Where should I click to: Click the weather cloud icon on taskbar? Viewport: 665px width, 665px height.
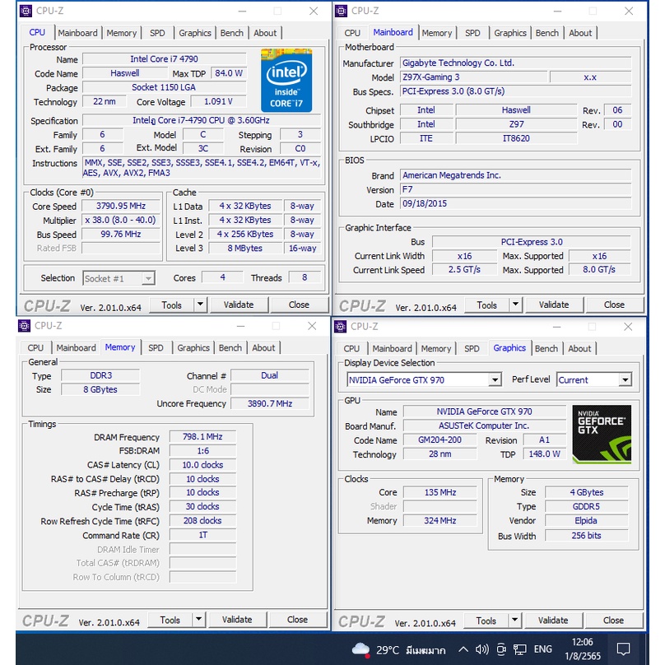coord(360,649)
